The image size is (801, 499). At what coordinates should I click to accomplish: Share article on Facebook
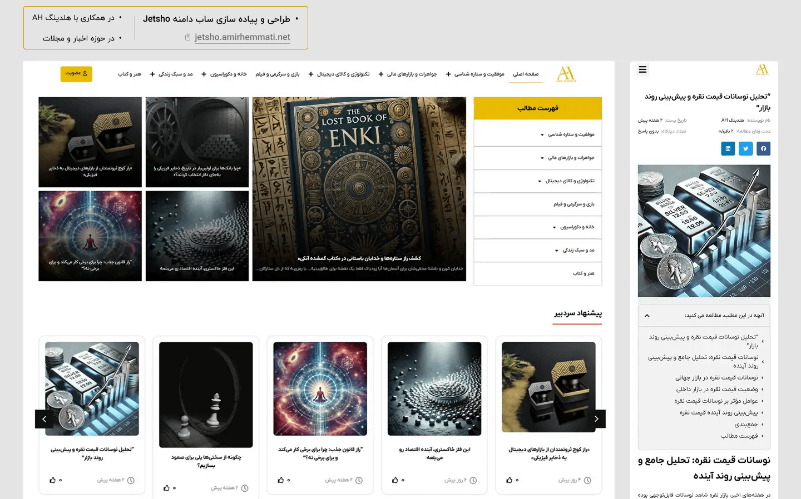[x=763, y=148]
